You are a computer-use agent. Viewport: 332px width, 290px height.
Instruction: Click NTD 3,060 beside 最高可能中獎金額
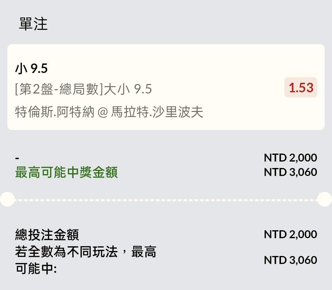click(x=290, y=172)
